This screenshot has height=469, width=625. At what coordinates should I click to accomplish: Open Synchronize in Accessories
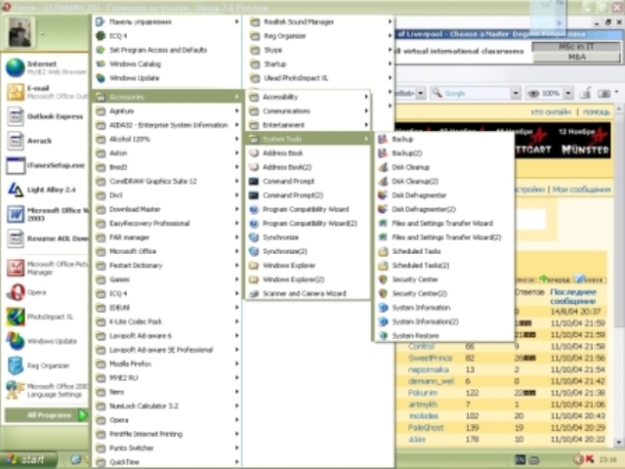click(308, 237)
